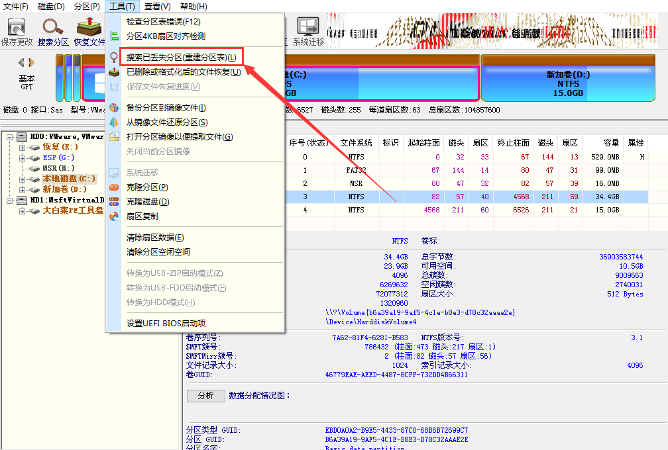Choose 扇区复制 menu item
This screenshot has height=450, width=668.
coord(195,216)
